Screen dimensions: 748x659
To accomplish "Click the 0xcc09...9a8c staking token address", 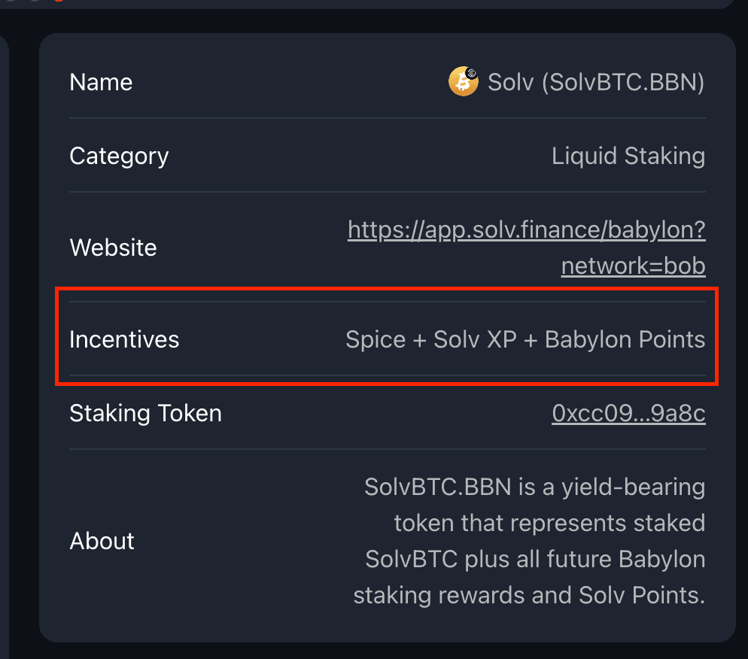I will 628,413.
